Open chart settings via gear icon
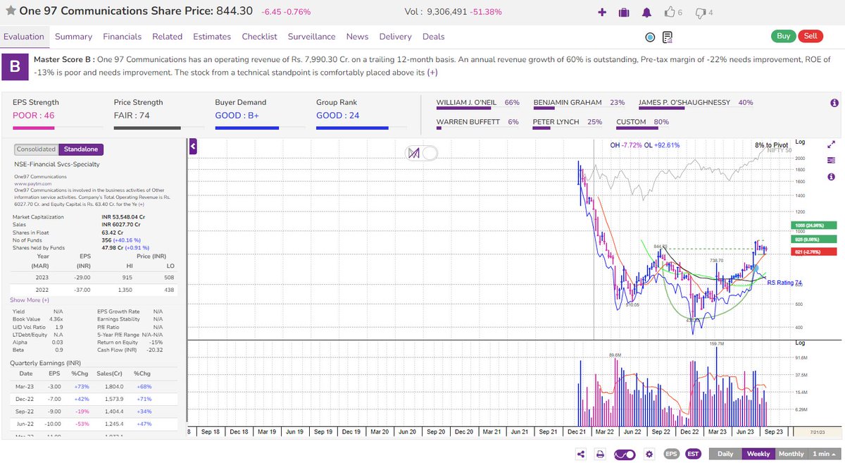This screenshot has height=463, width=845. (x=649, y=454)
